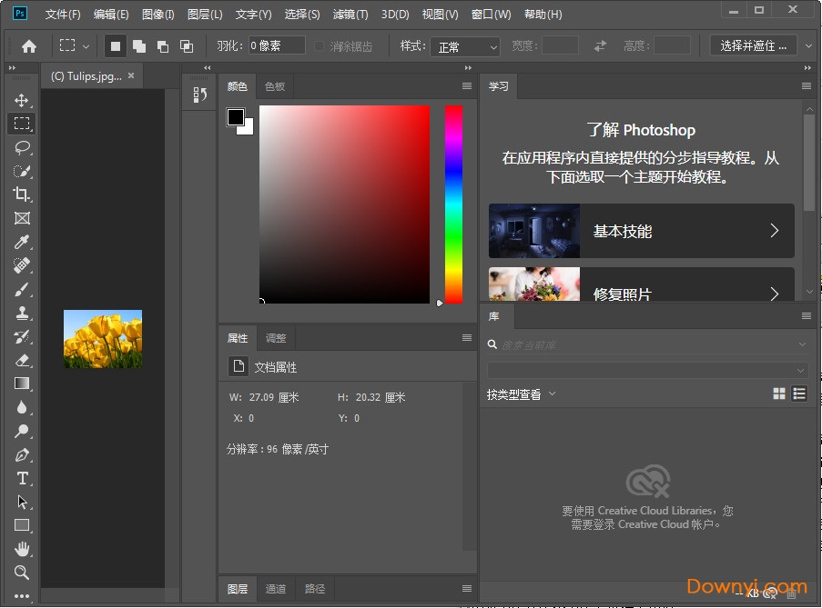Open the tool preset picker dropdown

click(73, 46)
